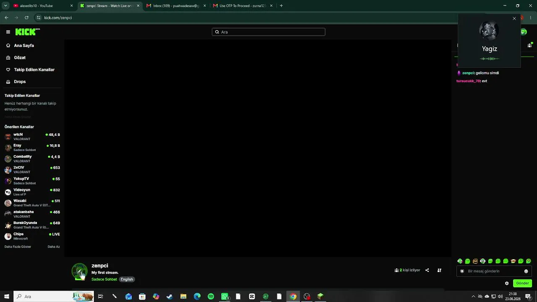Open Drops in the sidebar
Viewport: 537px width, 302px height.
[x=20, y=82]
